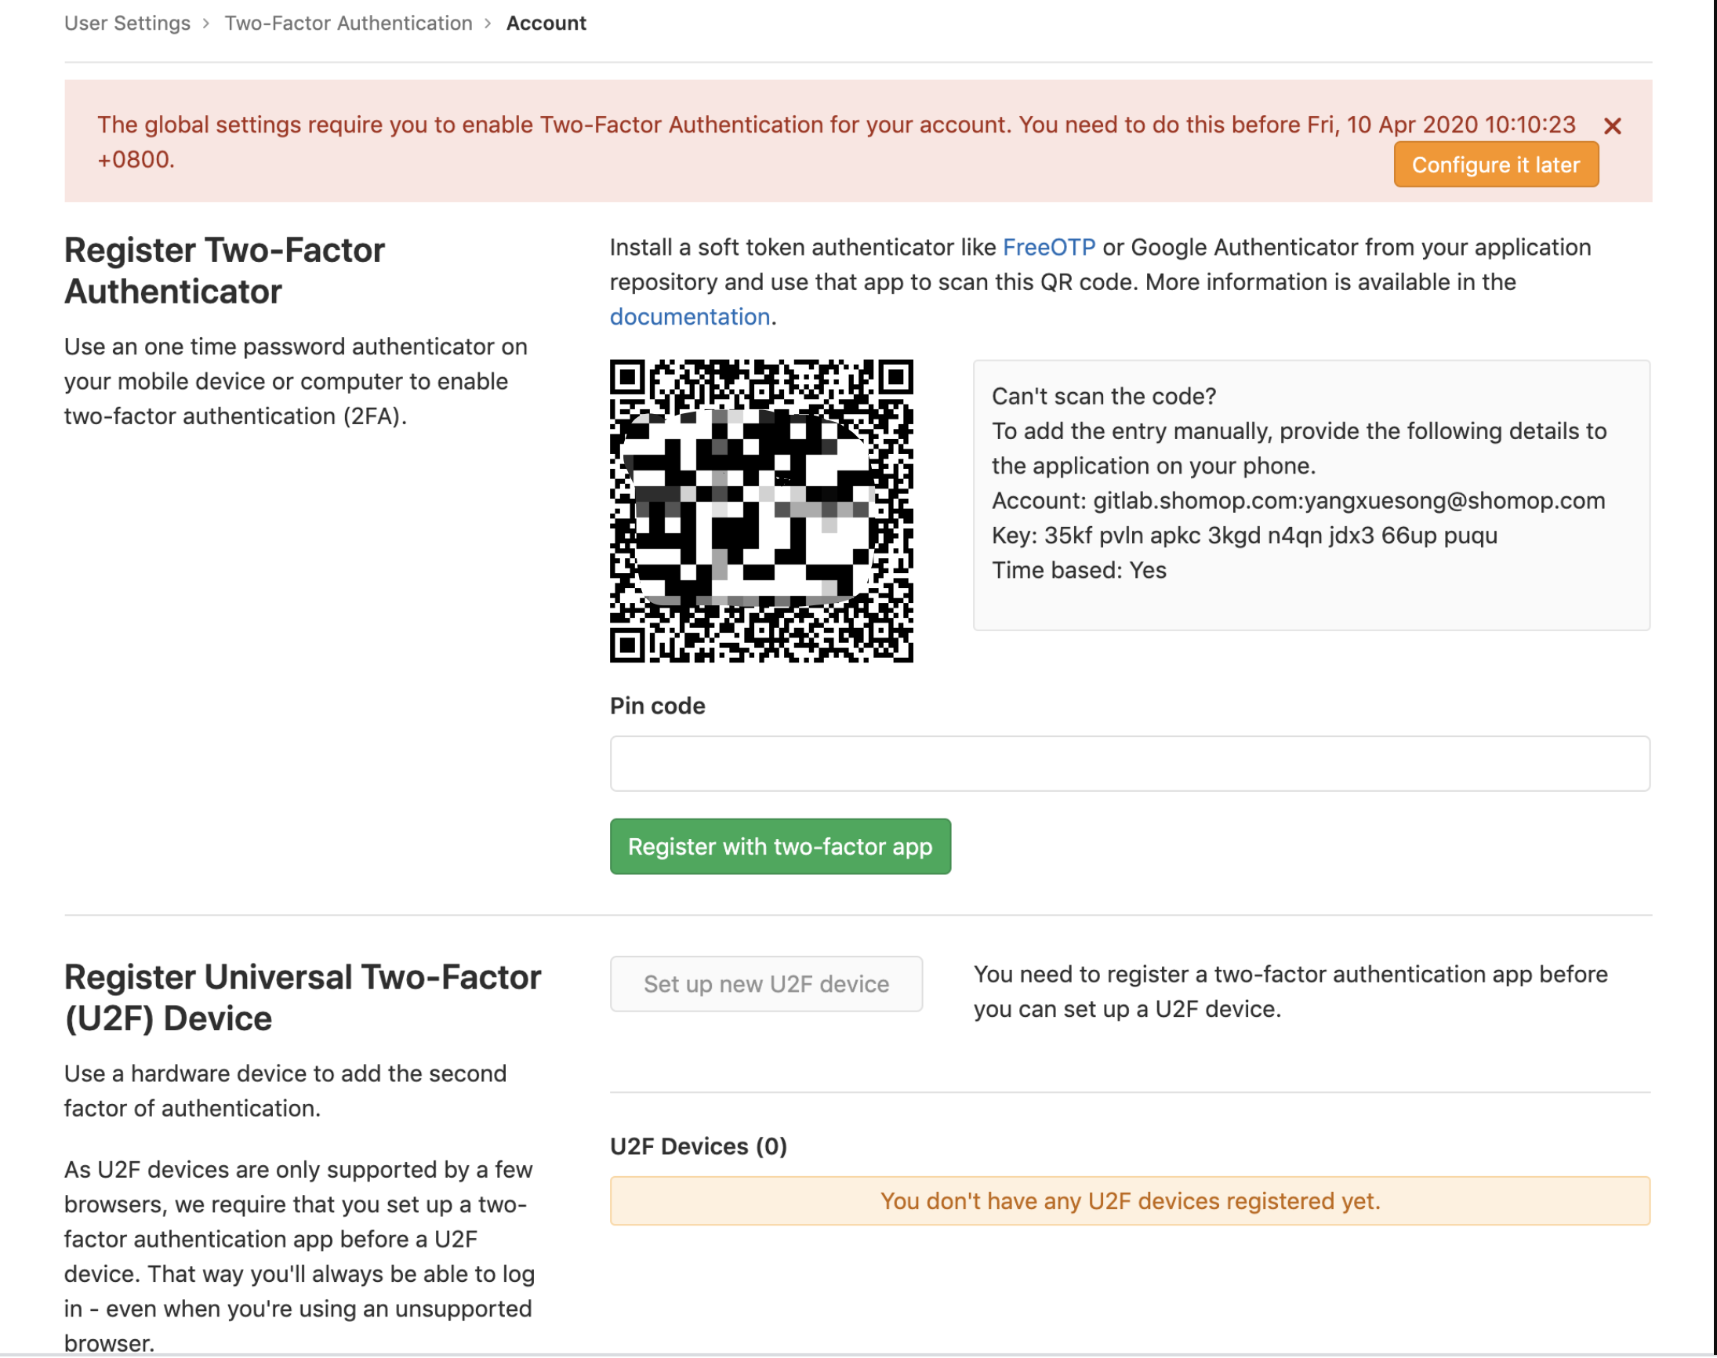Click the U2F Devices (0) heading
The height and width of the screenshot is (1358, 1717).
point(698,1146)
